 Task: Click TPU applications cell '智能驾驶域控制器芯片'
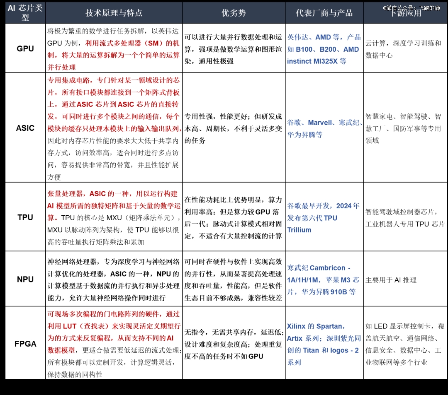(x=405, y=217)
